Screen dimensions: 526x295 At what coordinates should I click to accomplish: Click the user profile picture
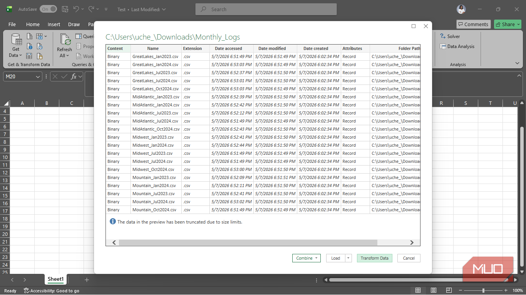pos(461,9)
